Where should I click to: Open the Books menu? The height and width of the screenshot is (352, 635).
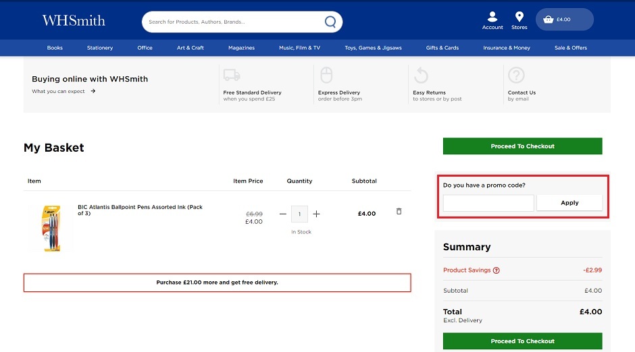pyautogui.click(x=55, y=48)
